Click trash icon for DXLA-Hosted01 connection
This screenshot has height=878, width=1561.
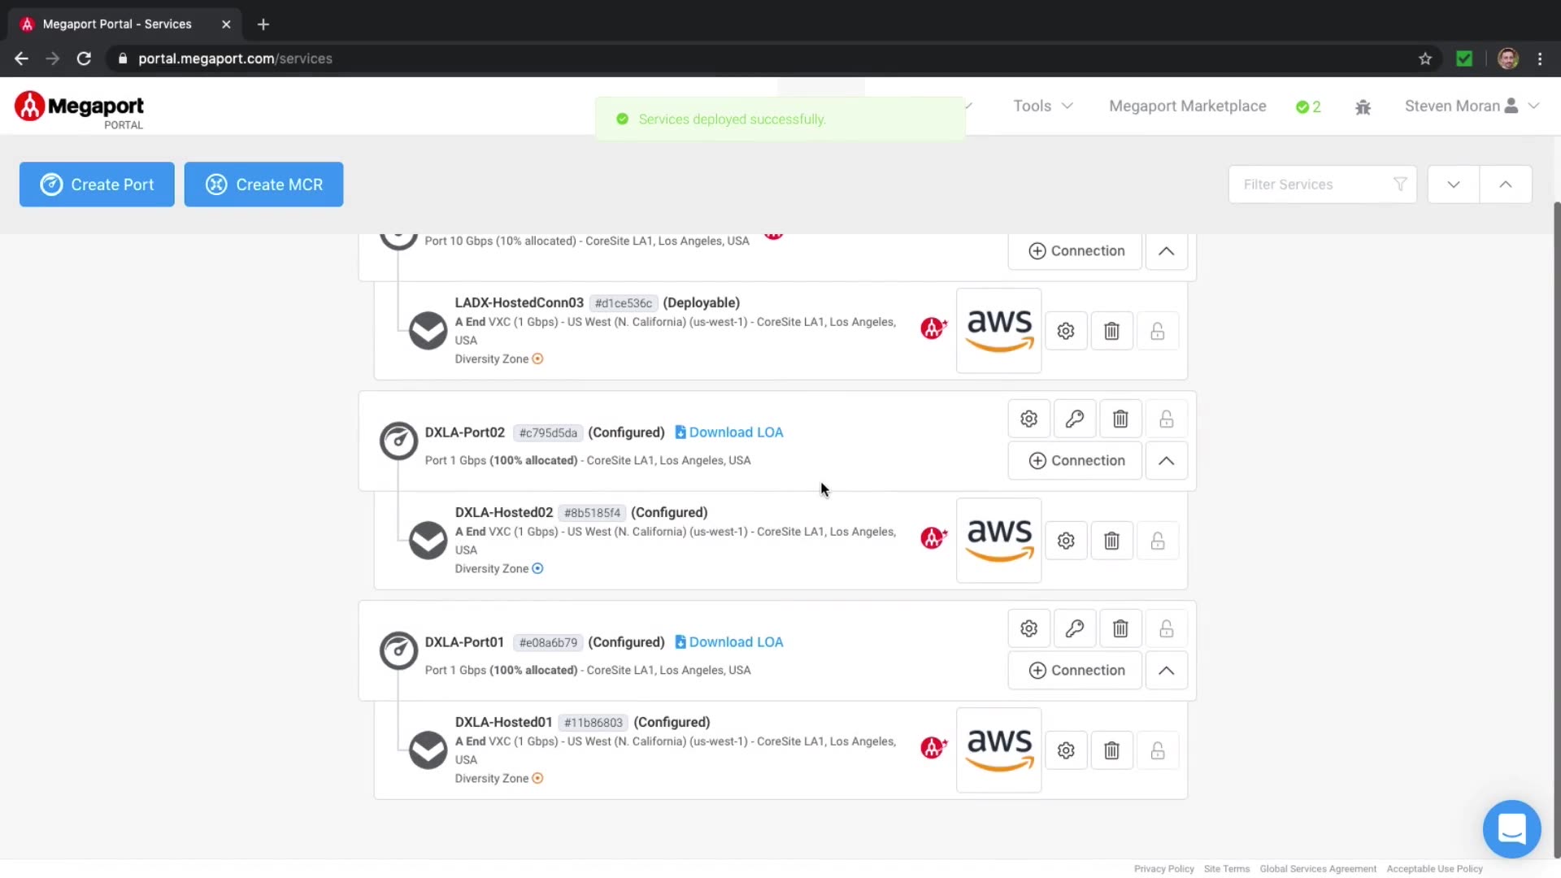[1111, 750]
